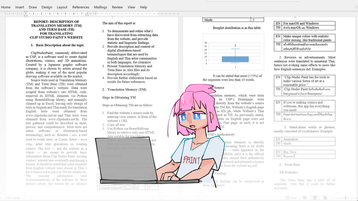Viewport: 358px width, 201px height.
Task: Switch to Web Layout view icon
Action: 325,198
